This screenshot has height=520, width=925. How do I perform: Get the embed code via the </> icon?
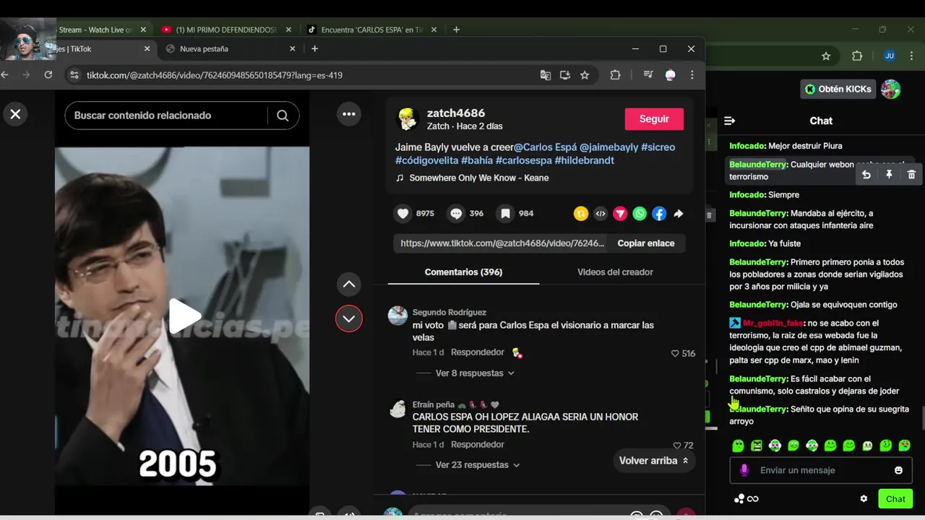(601, 214)
